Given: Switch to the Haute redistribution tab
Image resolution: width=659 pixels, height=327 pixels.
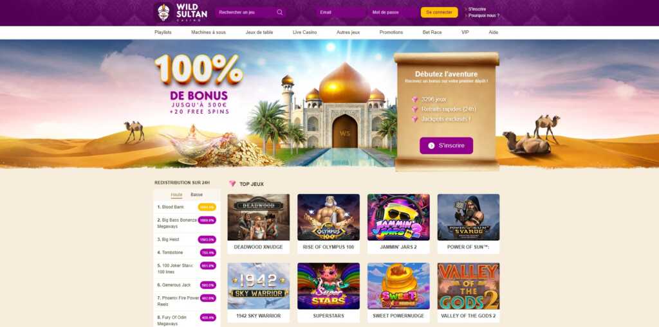Looking at the screenshot, I should (176, 195).
